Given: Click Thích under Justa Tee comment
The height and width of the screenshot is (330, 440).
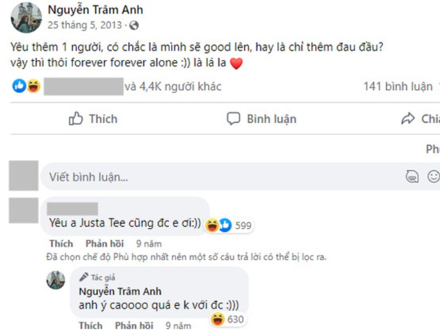Looking at the screenshot, I should point(61,244).
